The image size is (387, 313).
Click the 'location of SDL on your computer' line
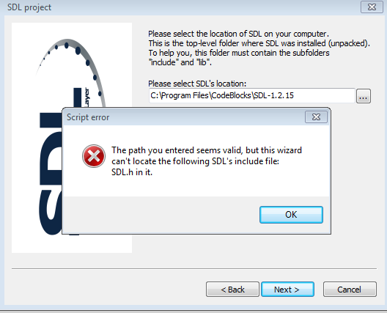[239, 34]
